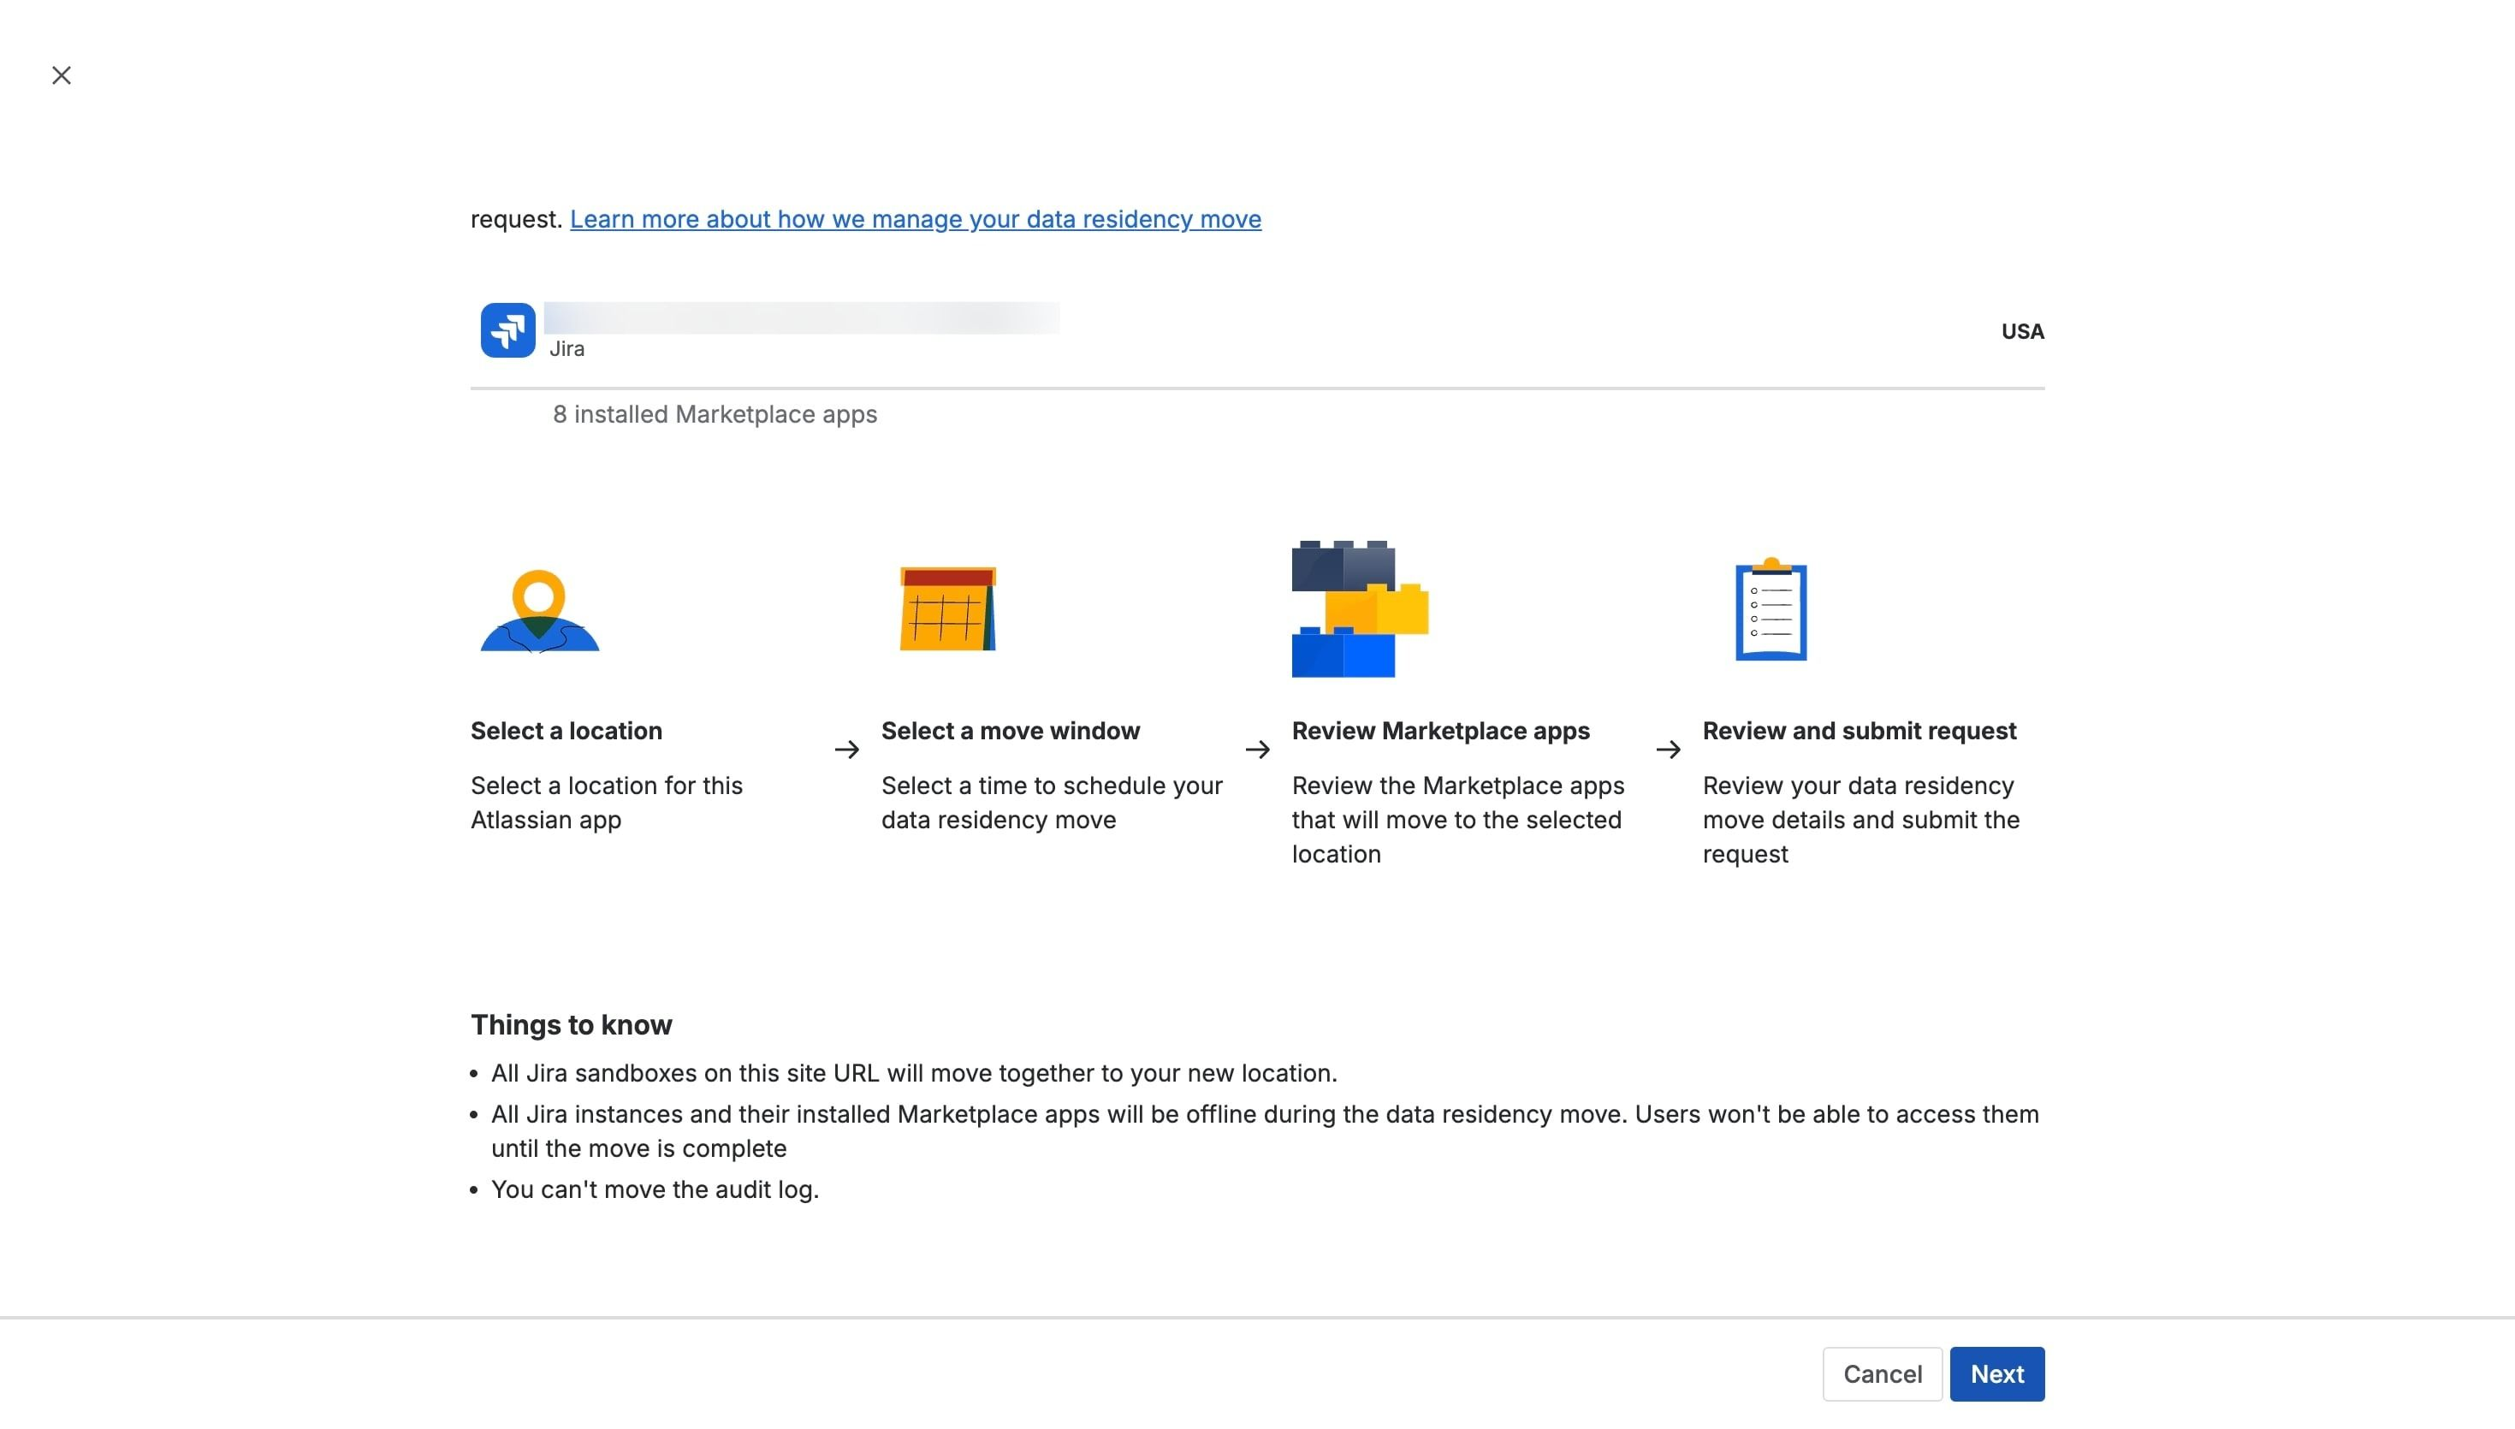Click the 8 installed Marketplace apps text
This screenshot has width=2515, height=1429.
point(715,414)
